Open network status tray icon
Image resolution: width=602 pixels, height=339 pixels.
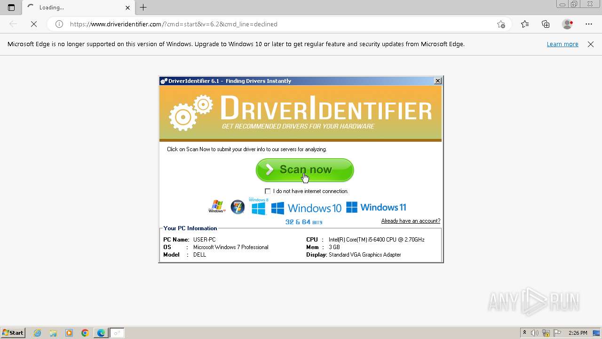[546, 333]
